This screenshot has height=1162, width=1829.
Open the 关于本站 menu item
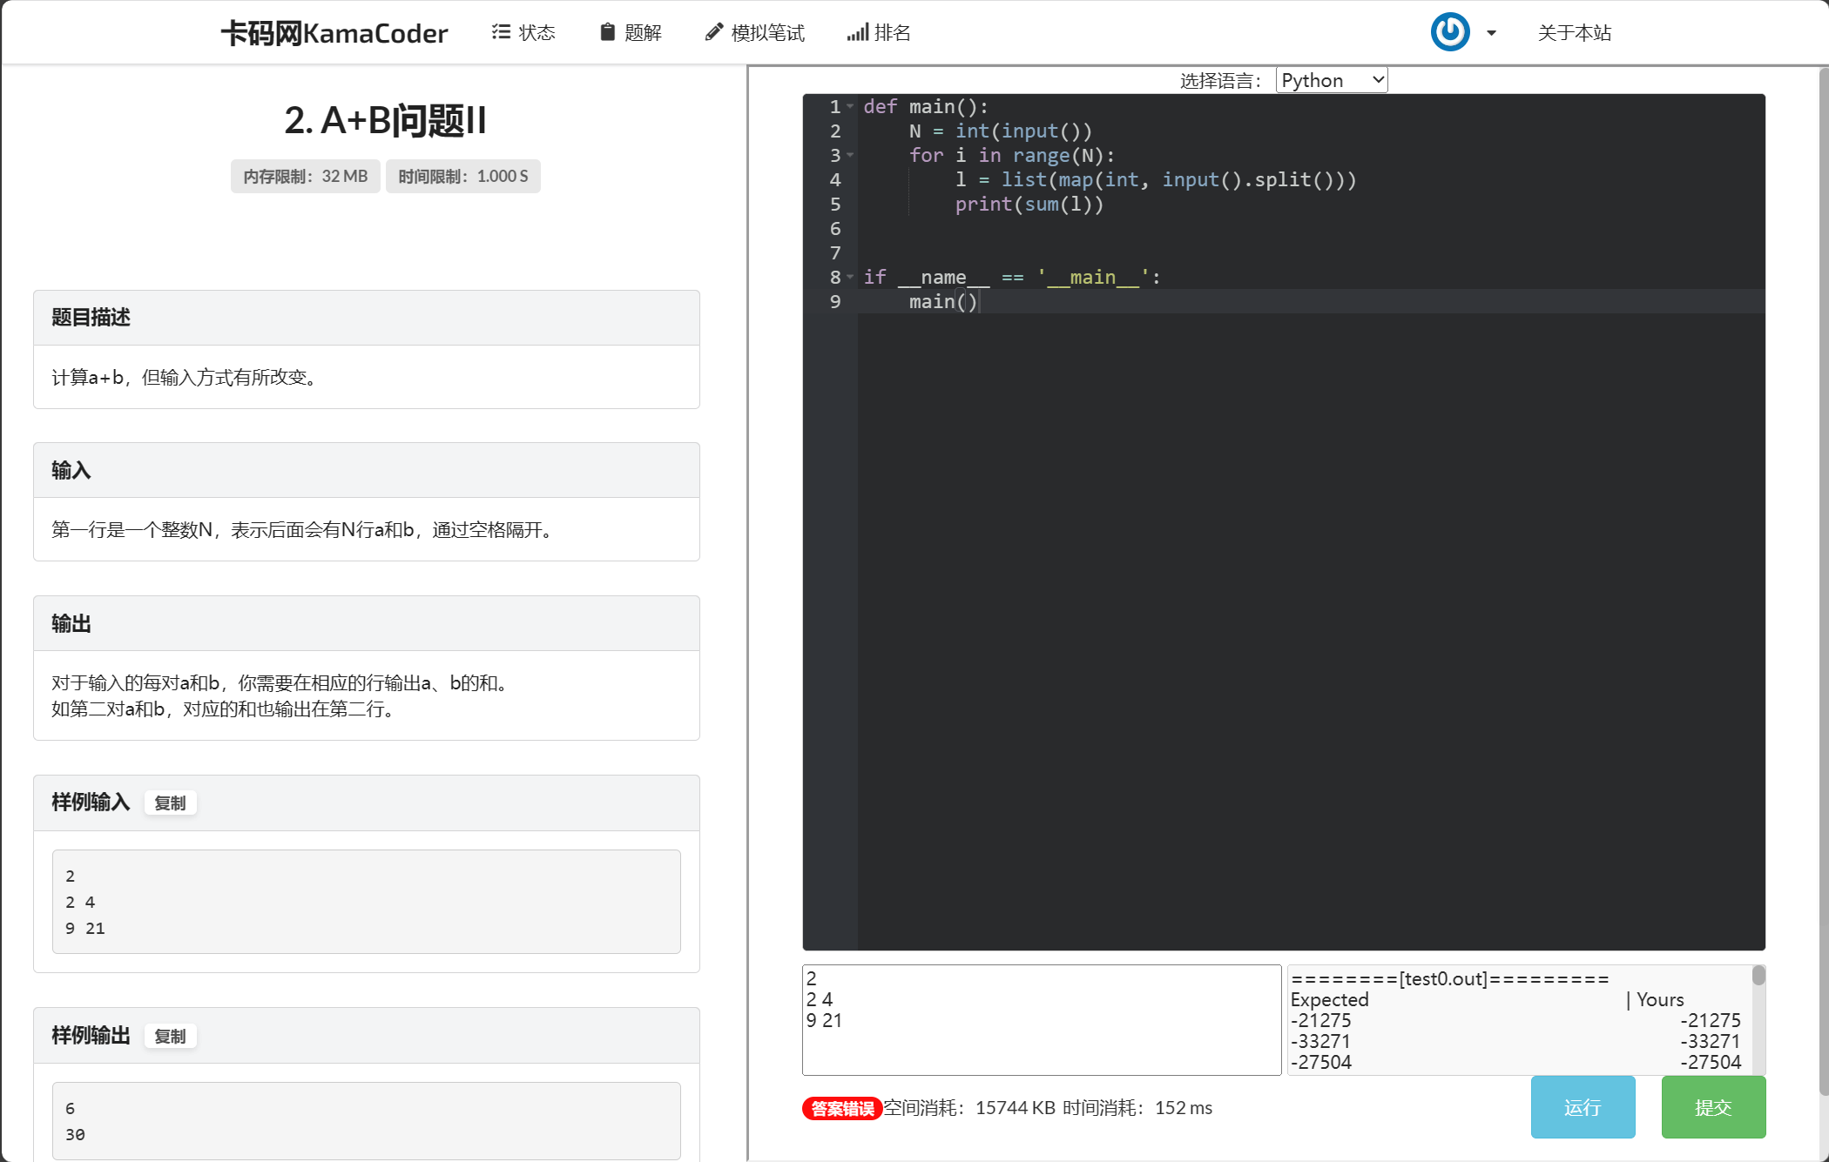[1574, 32]
